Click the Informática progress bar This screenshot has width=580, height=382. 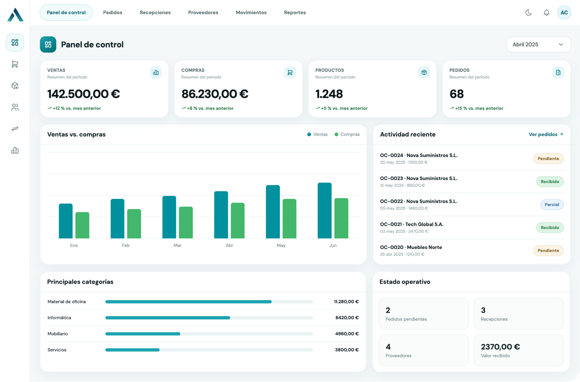209,318
